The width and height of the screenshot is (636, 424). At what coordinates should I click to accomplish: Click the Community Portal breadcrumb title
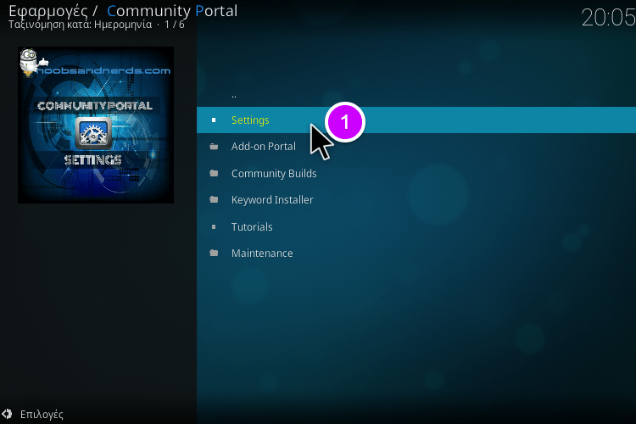pos(172,11)
